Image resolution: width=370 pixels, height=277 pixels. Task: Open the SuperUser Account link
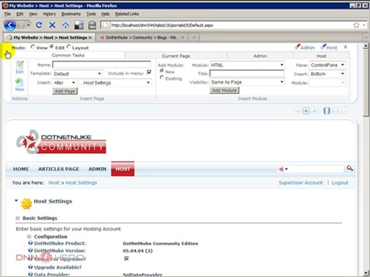(300, 182)
